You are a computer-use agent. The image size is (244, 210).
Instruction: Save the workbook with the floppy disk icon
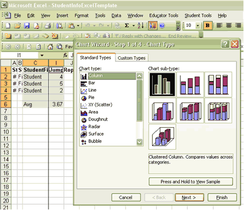pyautogui.click(x=27, y=25)
